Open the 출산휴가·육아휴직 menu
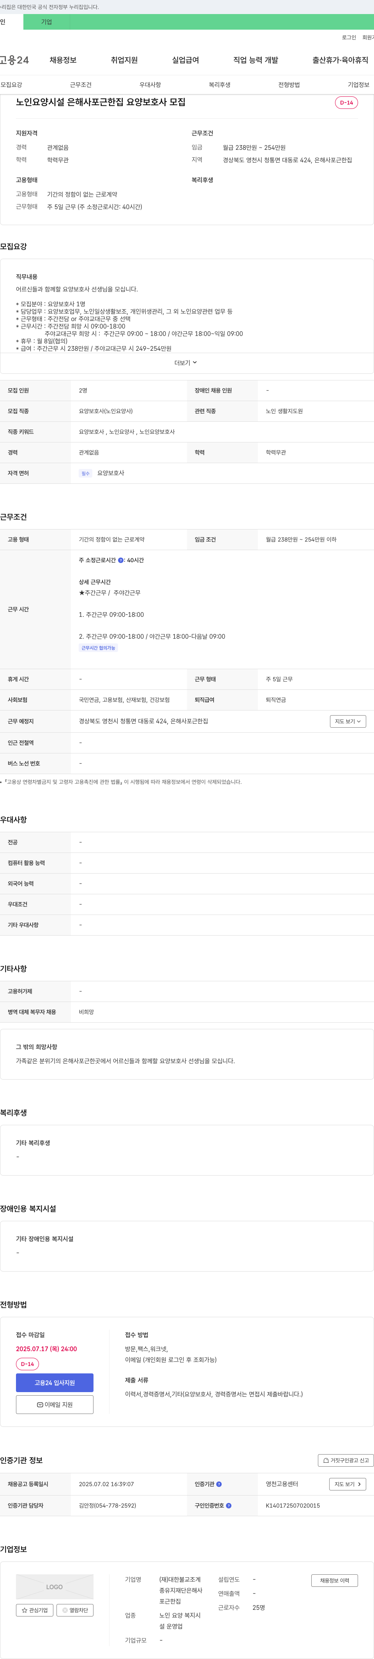The height and width of the screenshot is (1659, 374). point(340,60)
